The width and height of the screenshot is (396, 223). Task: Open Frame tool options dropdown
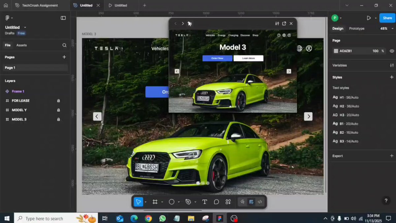162,202
